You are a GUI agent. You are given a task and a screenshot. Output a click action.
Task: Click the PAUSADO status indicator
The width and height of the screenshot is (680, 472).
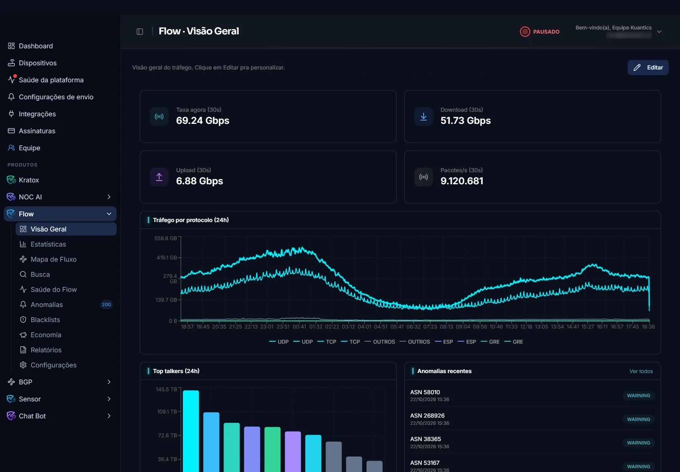click(x=540, y=32)
